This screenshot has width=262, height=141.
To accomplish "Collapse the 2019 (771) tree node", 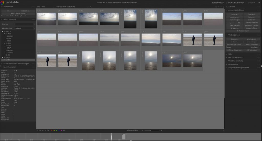I will pos(2,31).
